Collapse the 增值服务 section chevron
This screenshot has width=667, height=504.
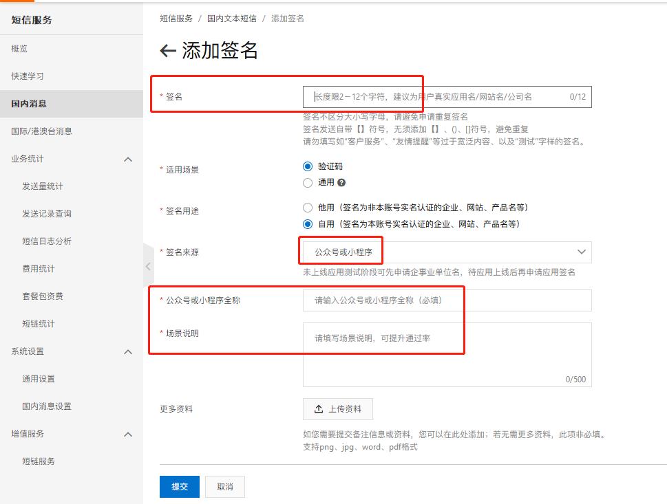128,435
